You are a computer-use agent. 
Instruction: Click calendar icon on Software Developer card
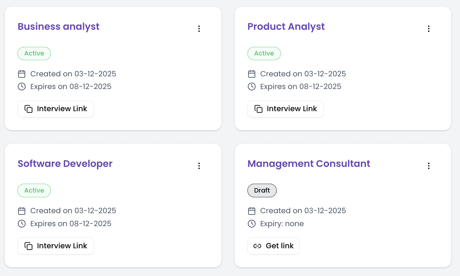tap(22, 211)
